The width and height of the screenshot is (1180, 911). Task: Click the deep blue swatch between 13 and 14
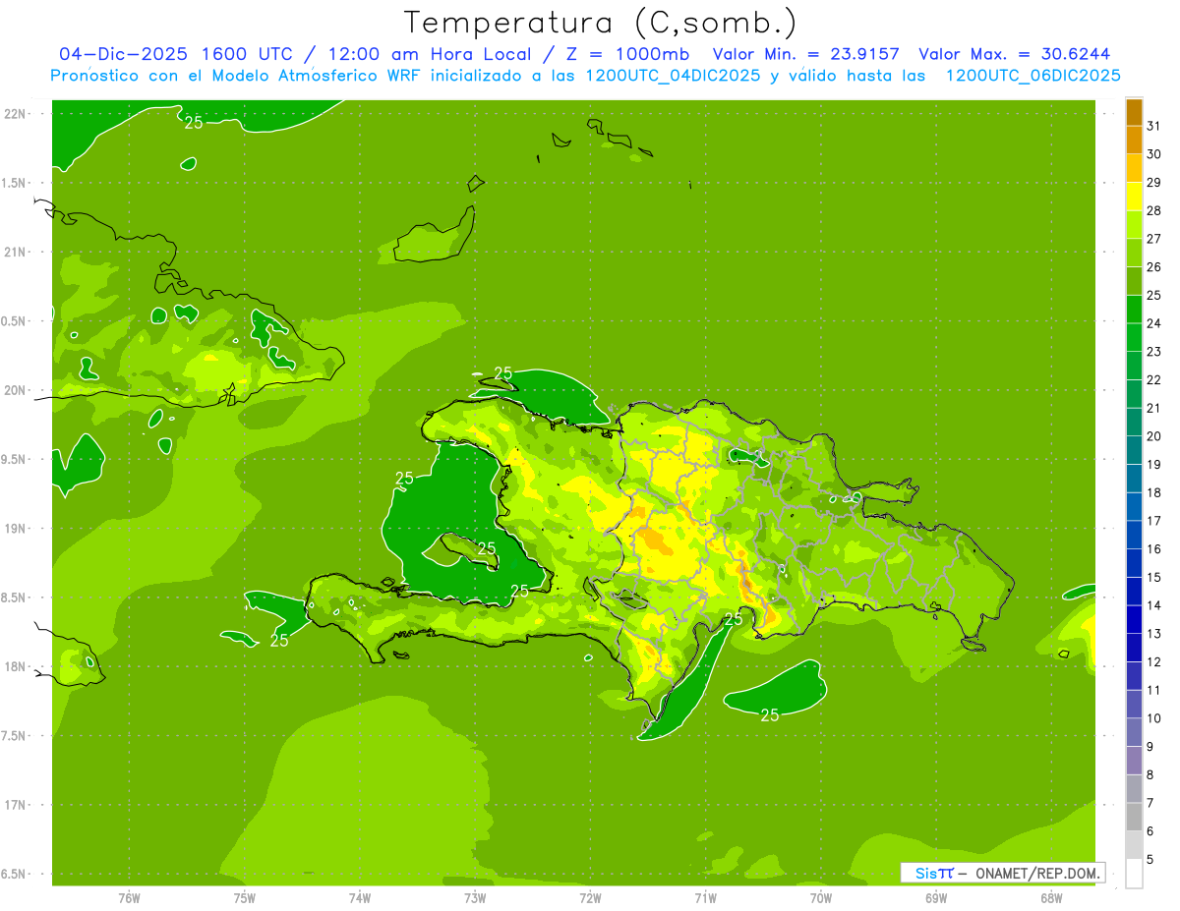[1134, 620]
